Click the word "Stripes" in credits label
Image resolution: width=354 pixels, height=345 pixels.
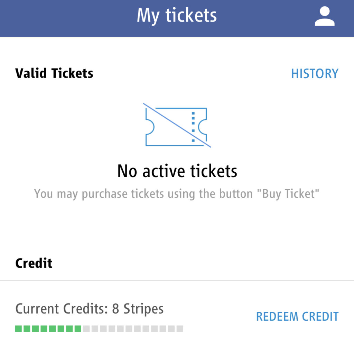(143, 308)
